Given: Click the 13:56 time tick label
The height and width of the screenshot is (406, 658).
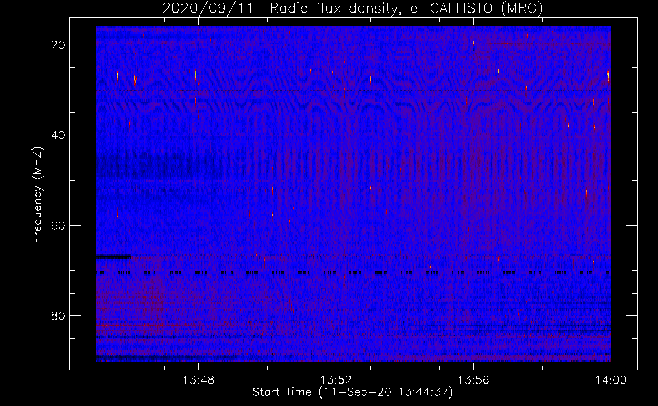Looking at the screenshot, I should (x=473, y=380).
